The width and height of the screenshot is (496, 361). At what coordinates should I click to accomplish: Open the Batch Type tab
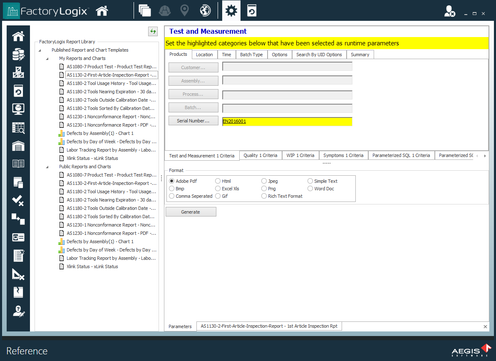(251, 54)
